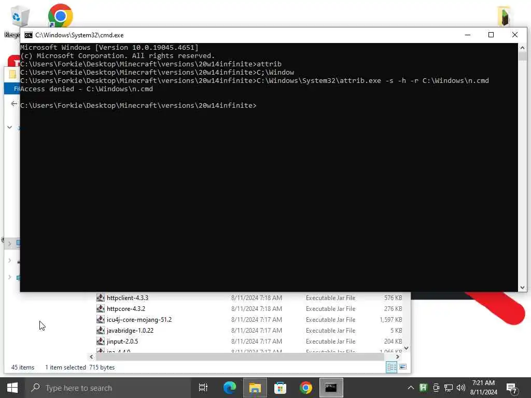Click the 1,597 KB size cell
Viewport: 531px width, 398px height.
(x=390, y=319)
